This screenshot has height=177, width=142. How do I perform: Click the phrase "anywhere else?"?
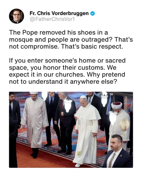(x=93, y=82)
